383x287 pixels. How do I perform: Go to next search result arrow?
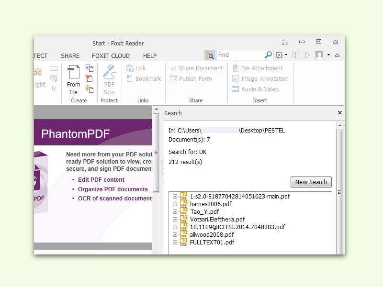click(307, 55)
